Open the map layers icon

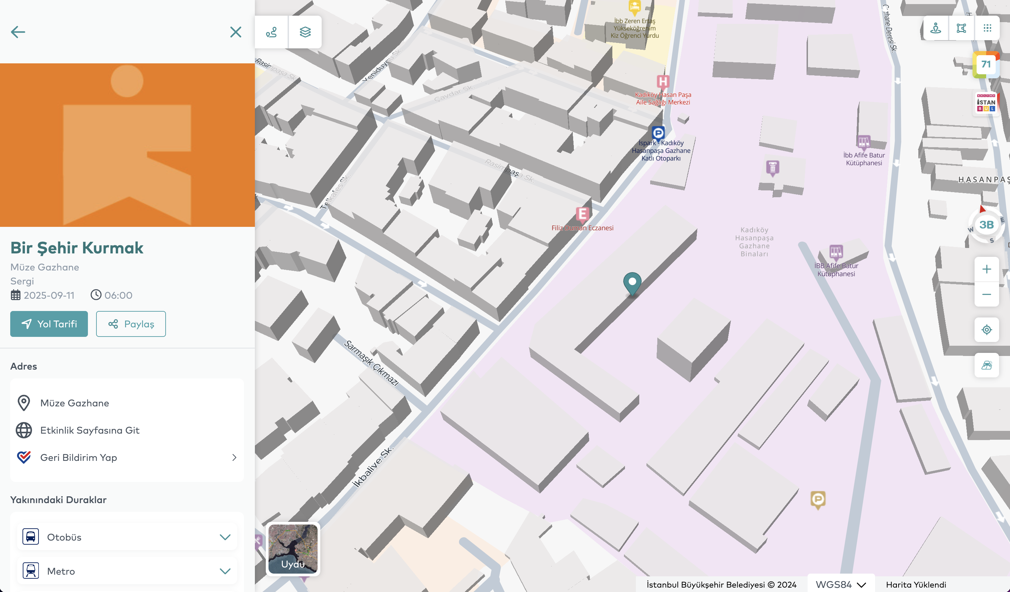305,32
